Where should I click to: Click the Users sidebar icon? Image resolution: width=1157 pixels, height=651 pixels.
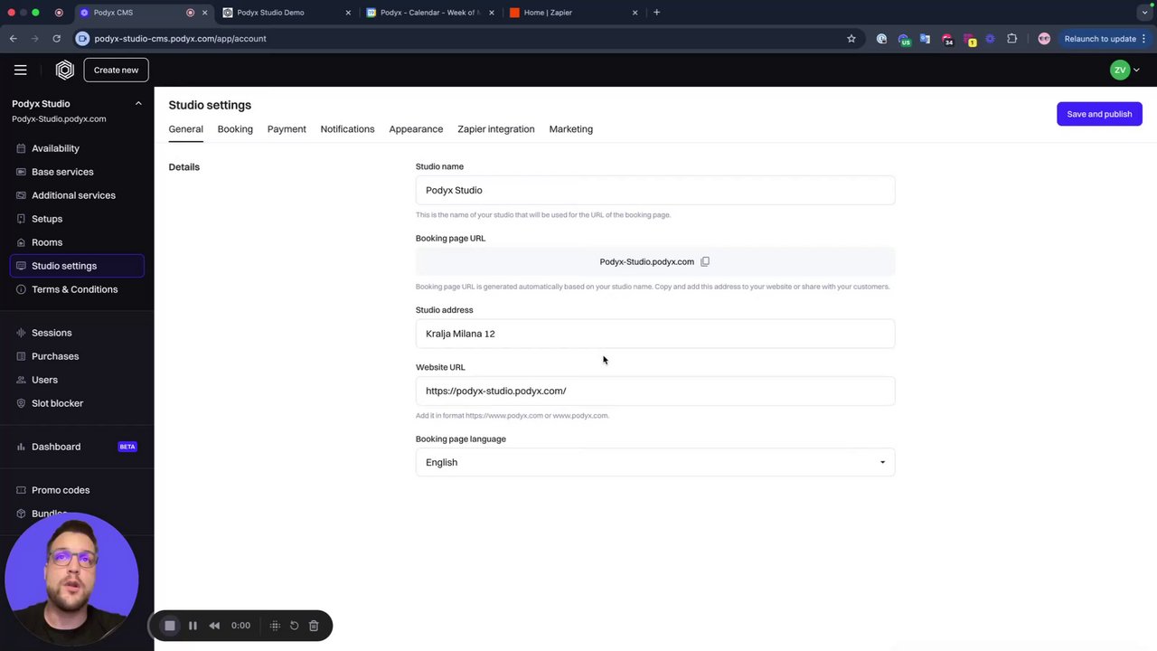click(x=21, y=380)
